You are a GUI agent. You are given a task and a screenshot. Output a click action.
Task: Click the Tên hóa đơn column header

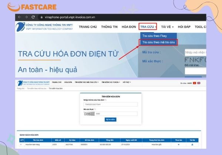pyautogui.click(x=38, y=140)
